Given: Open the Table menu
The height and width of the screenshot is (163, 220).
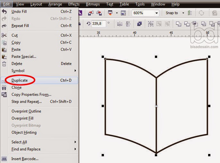Looking at the screenshot, I should point(124,4).
